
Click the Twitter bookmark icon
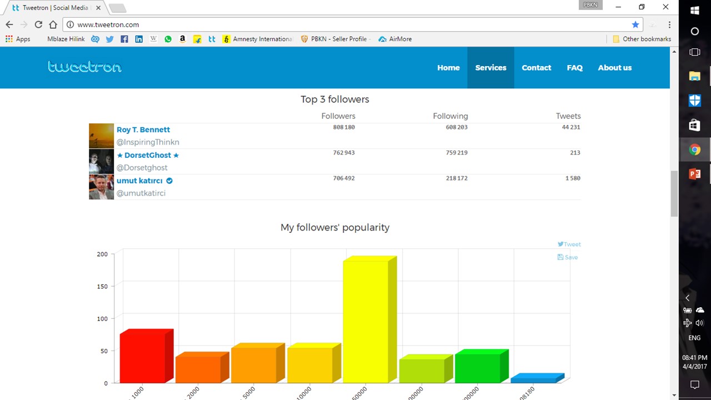(109, 39)
